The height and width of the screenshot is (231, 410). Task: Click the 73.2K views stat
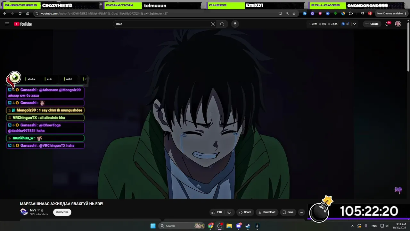(332, 24)
